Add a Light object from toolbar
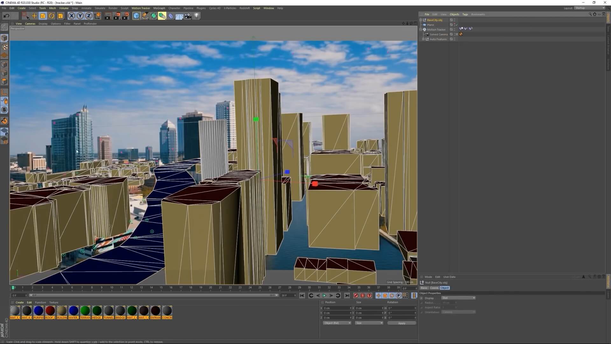Viewport: 611px width, 344px height. point(197,16)
